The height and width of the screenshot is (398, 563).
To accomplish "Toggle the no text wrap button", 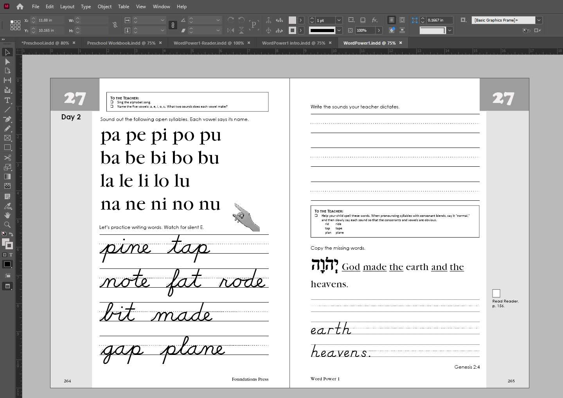I will coord(391,20).
